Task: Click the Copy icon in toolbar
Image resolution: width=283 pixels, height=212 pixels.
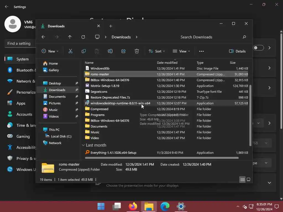Action: (x=84, y=51)
